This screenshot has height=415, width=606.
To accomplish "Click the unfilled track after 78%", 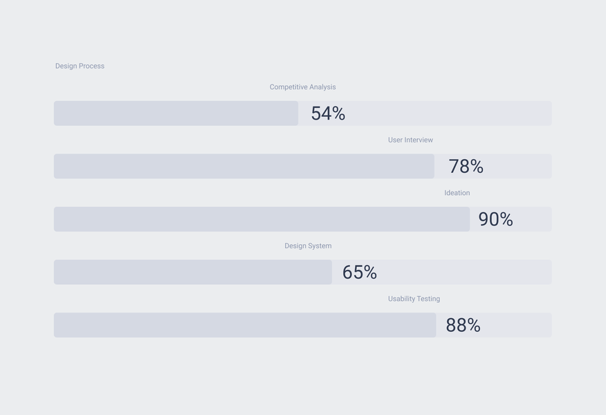I will click(519, 167).
